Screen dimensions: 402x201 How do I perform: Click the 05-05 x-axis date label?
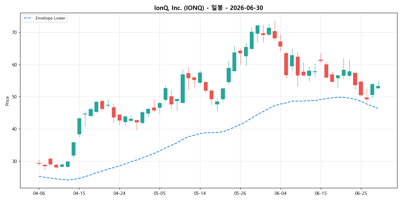point(160,193)
